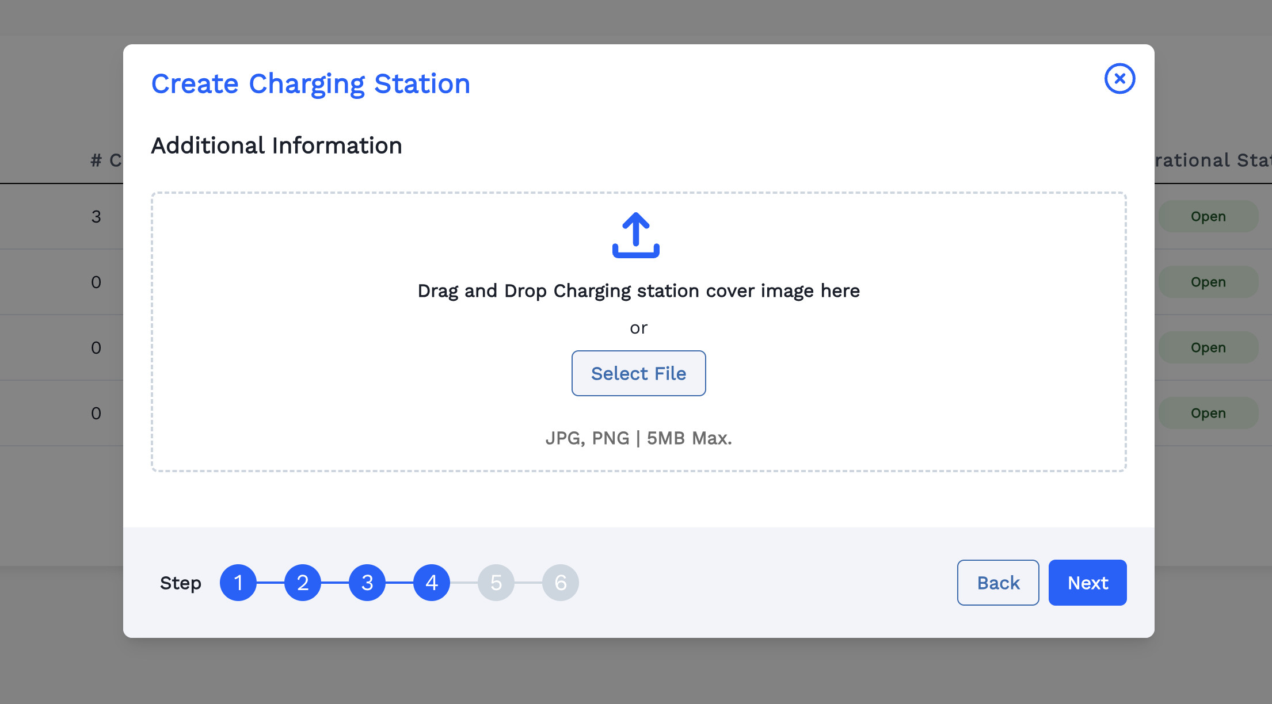Jump to step 1 circle
Viewport: 1272px width, 704px height.
238,583
